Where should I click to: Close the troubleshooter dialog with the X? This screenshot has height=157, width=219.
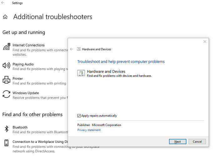coord(205,42)
